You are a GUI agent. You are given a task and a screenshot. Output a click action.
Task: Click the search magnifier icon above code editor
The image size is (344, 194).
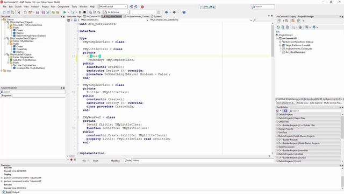click(x=254, y=20)
